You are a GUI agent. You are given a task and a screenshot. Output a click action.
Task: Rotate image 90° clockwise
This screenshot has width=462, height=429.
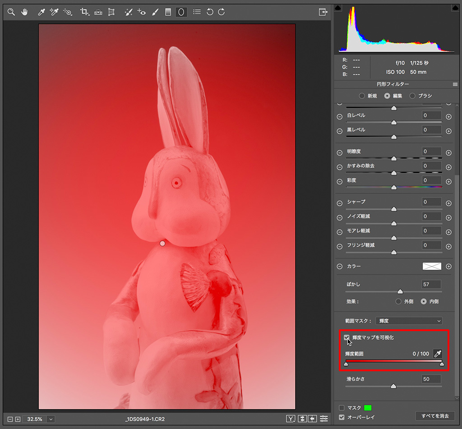(x=221, y=12)
